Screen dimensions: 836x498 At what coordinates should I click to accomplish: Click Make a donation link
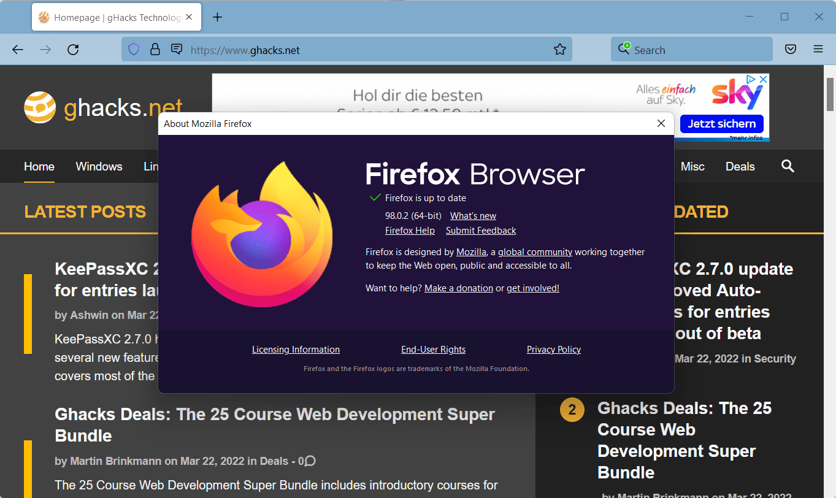[x=459, y=288]
